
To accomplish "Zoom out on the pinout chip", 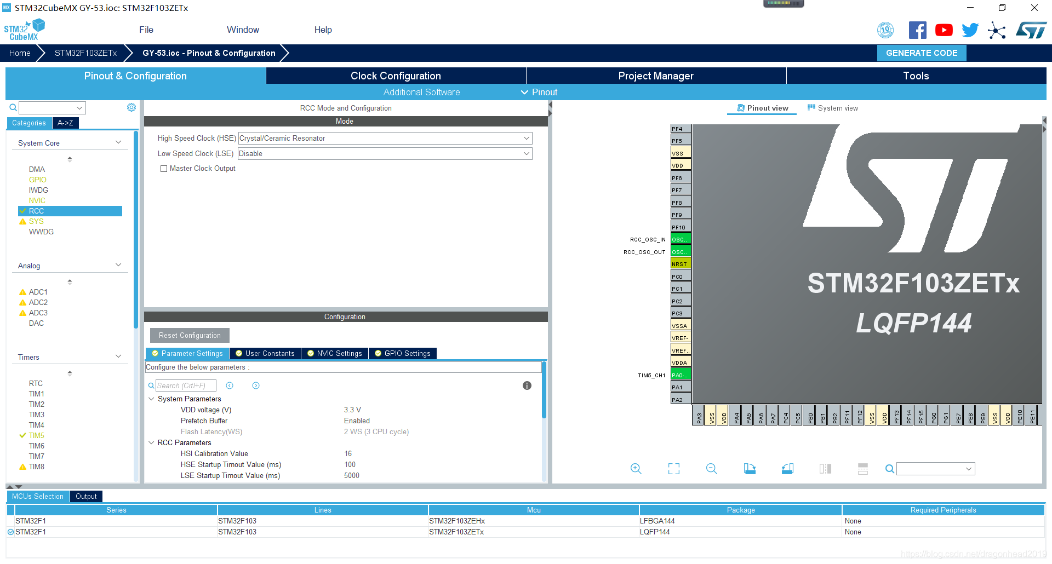I will (x=712, y=469).
